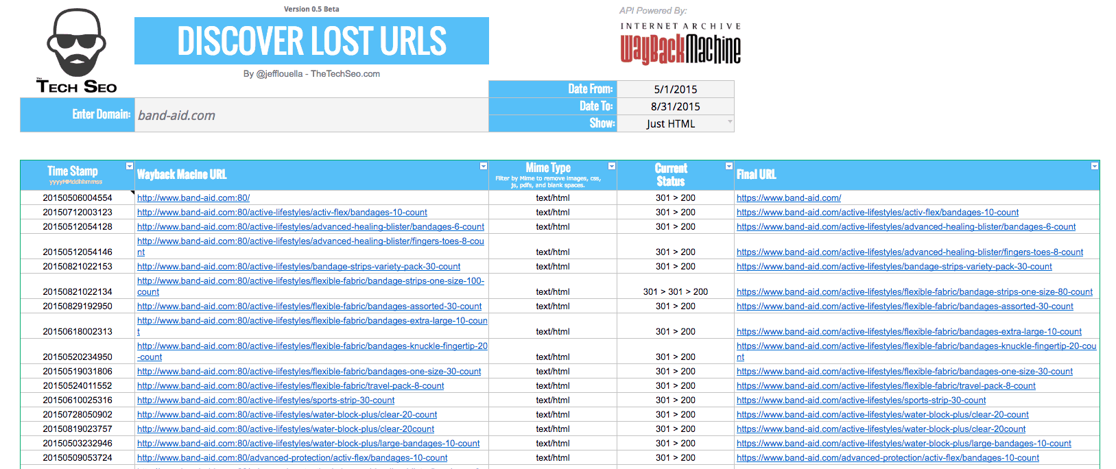Select timestamp cell 20150728050902

click(x=78, y=415)
